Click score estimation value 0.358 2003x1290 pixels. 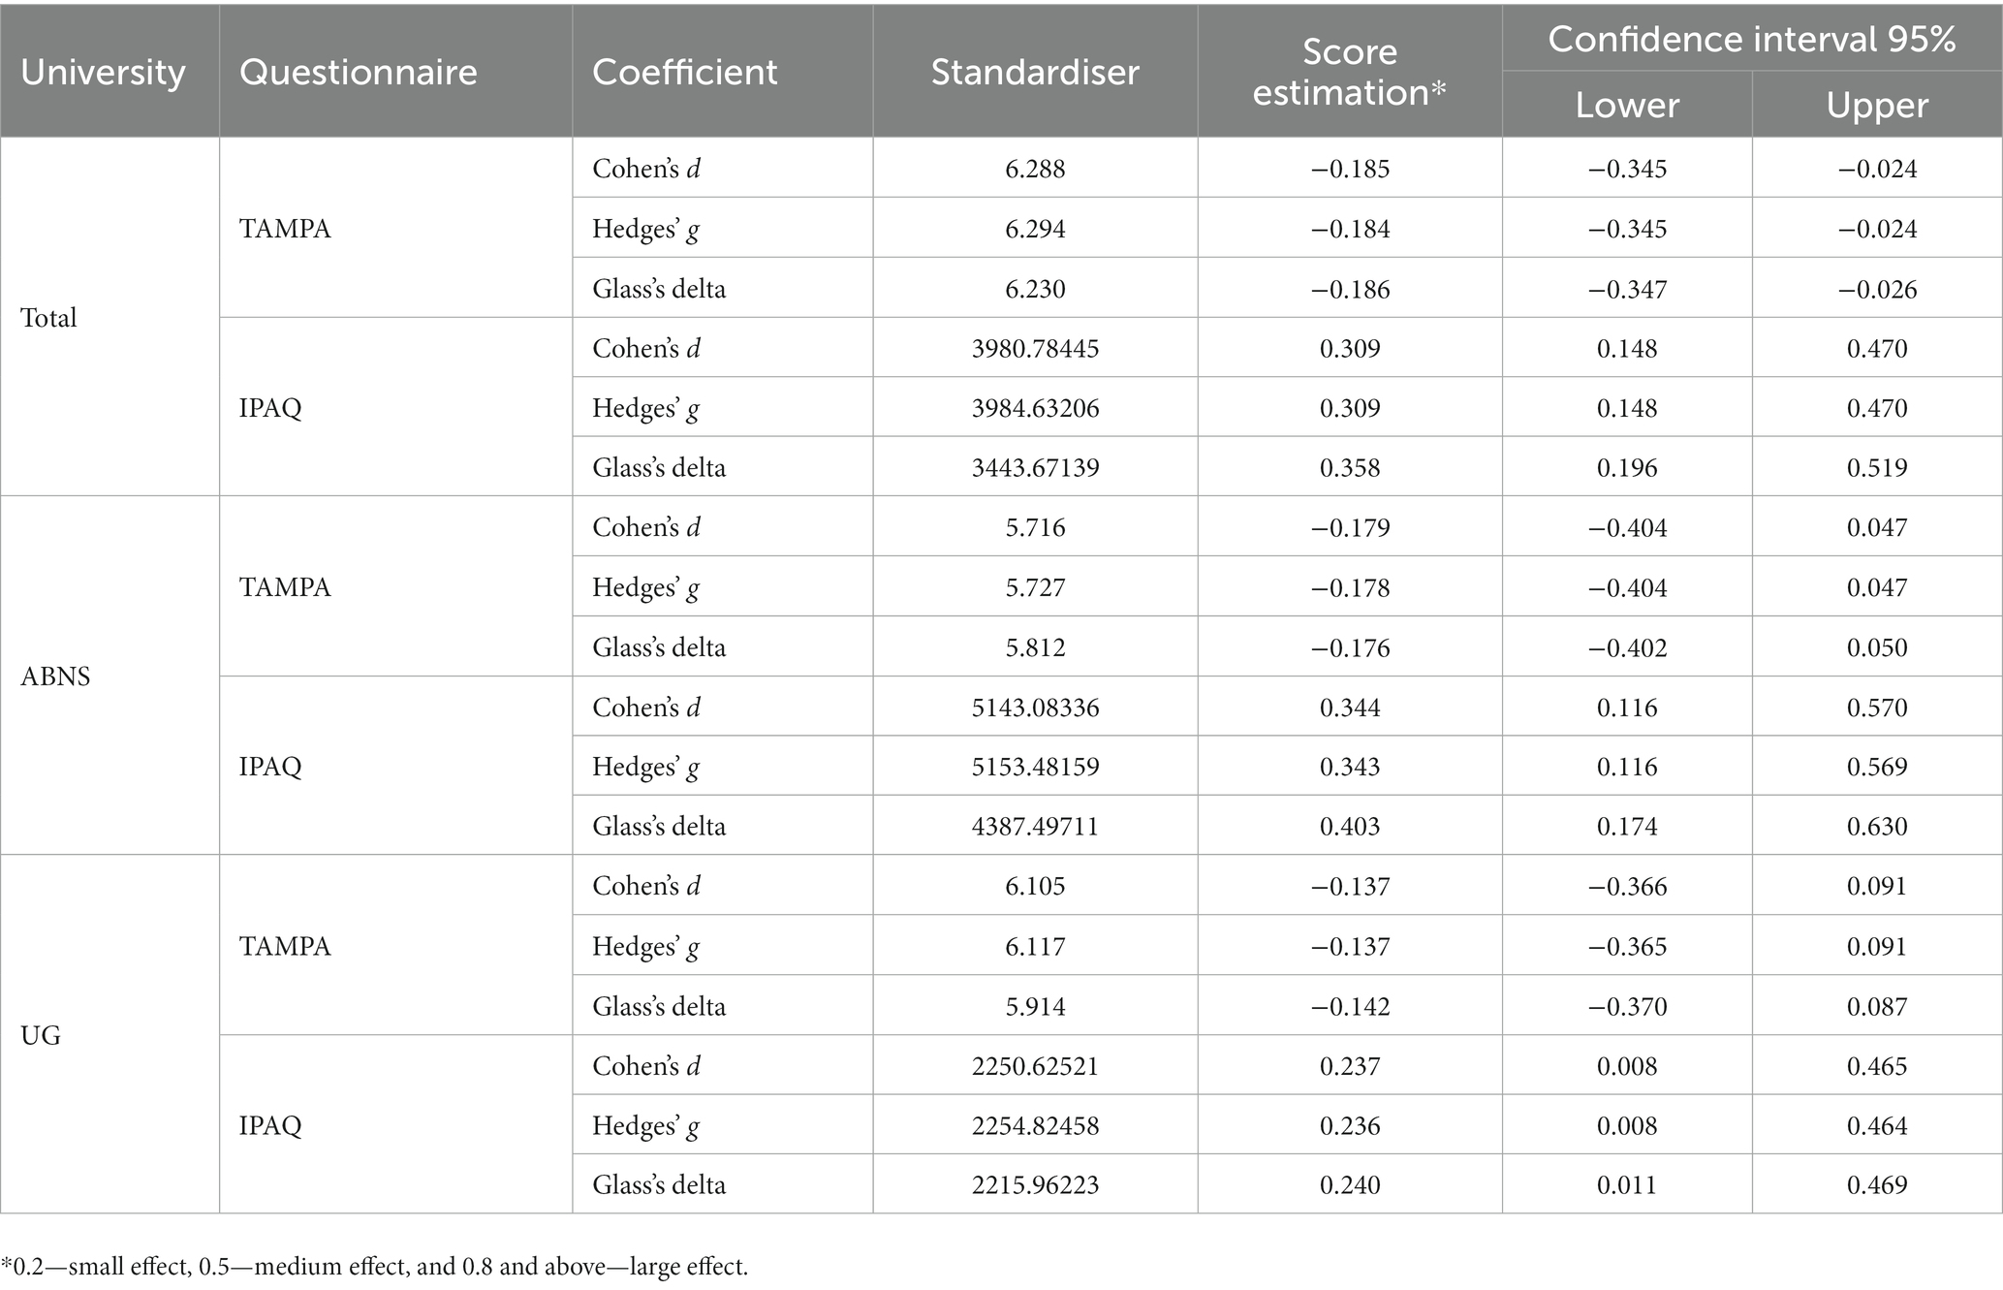pos(1350,467)
